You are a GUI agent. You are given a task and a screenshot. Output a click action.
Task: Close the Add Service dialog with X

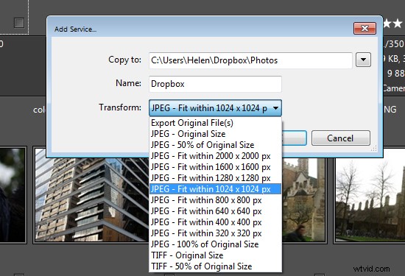(364, 28)
